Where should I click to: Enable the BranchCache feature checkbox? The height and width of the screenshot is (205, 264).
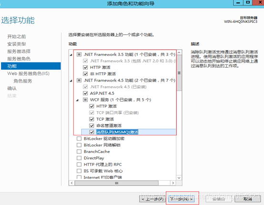79,152
